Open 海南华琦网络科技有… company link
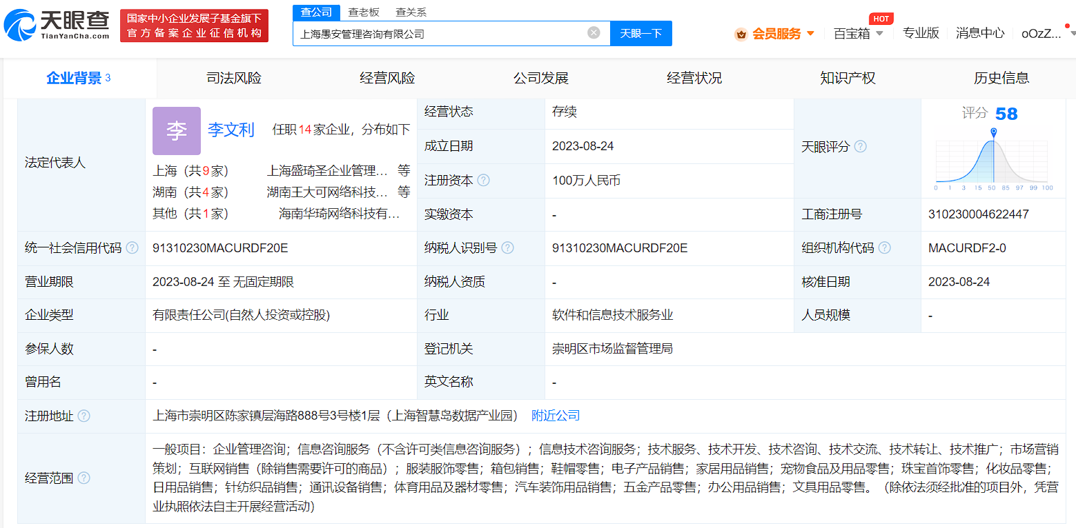The width and height of the screenshot is (1076, 528). point(340,214)
